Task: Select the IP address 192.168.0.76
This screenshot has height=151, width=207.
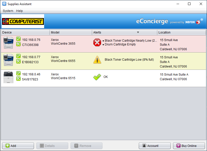Action: pyautogui.click(x=31, y=40)
